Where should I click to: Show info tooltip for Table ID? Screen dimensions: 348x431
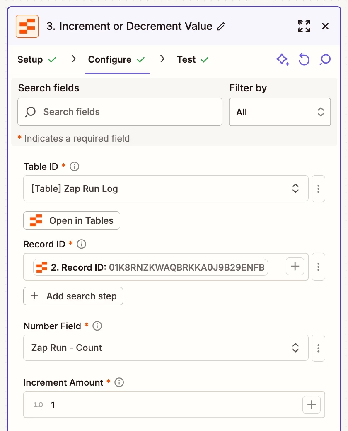point(74,167)
